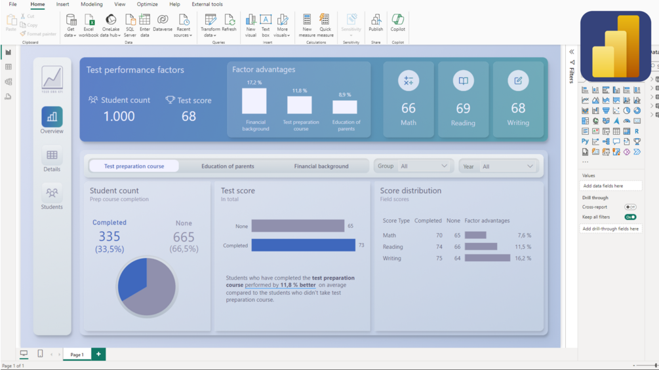Click Quick measure in ribbon
659x370 pixels.
(x=325, y=25)
